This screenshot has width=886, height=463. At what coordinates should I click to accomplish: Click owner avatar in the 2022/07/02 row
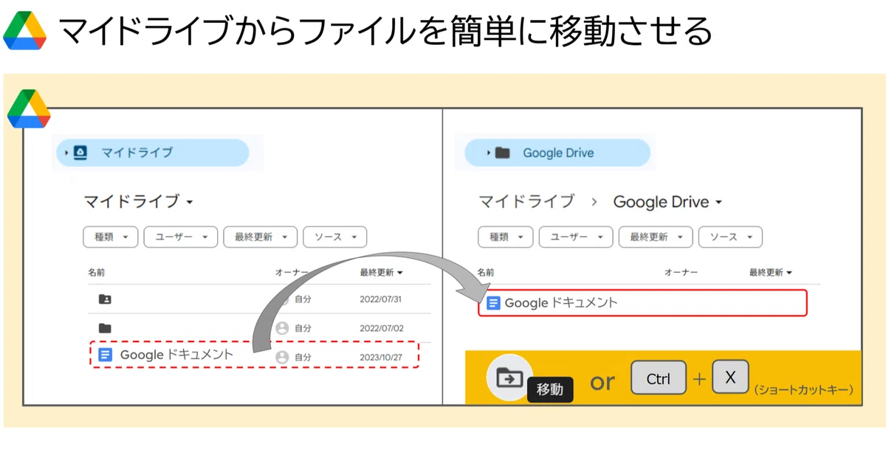(282, 327)
